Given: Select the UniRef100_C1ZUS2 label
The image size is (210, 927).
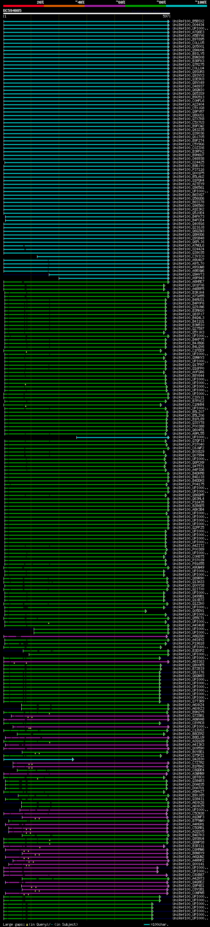Looking at the screenshot, I should pyautogui.click(x=188, y=730).
